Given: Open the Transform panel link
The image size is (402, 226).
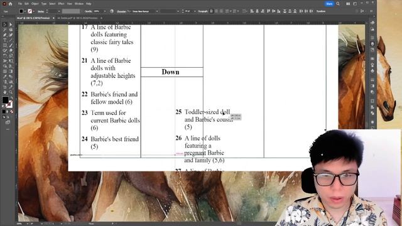Looking at the screenshot, I should click(321, 11).
